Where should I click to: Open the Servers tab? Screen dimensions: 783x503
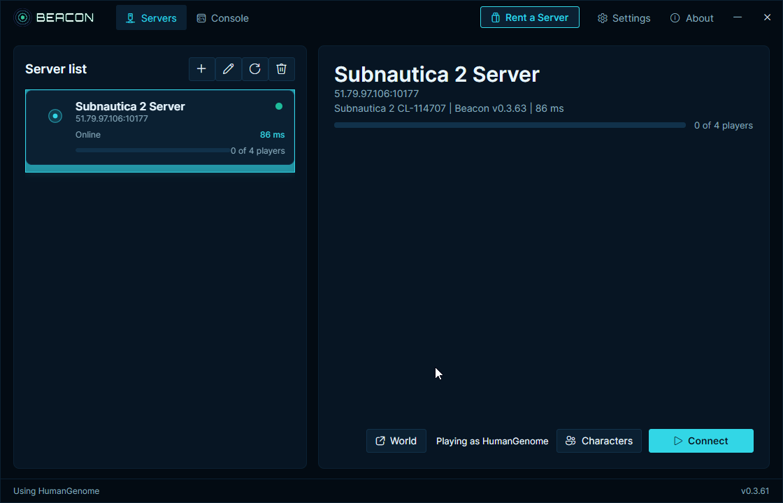[151, 18]
